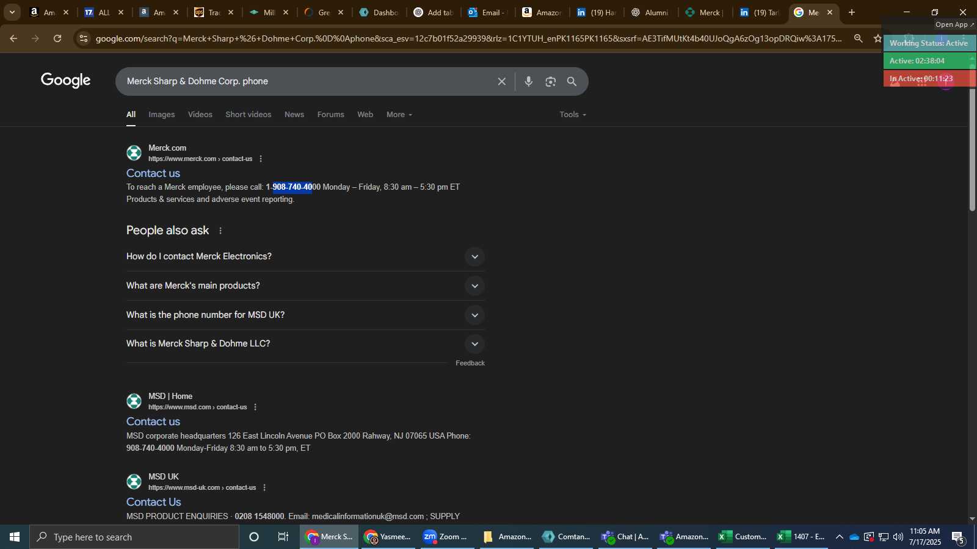Open volume control in system tray
Screen dimensions: 977x549
[898, 537]
